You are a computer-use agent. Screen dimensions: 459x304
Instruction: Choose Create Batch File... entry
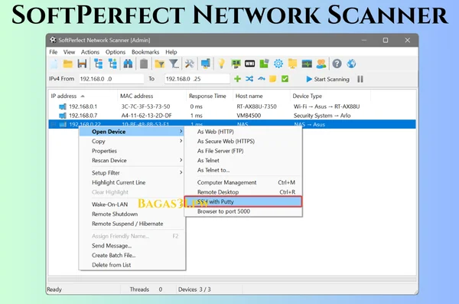(x=132, y=255)
